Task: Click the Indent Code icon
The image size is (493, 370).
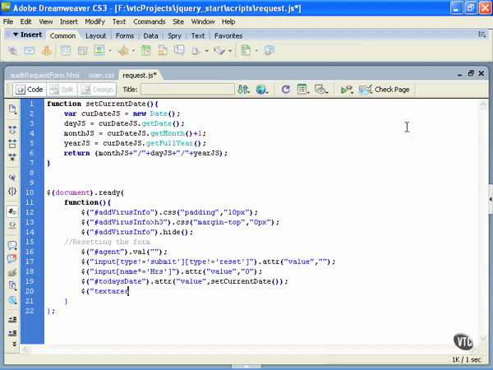Action: point(12,317)
